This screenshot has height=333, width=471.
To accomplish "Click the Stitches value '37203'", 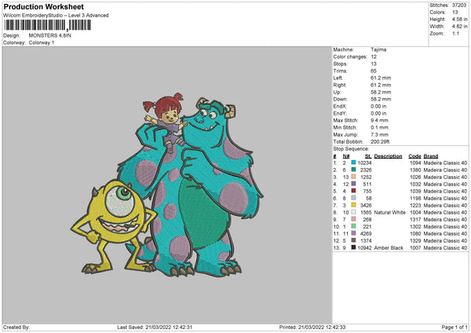I will pos(459,5).
